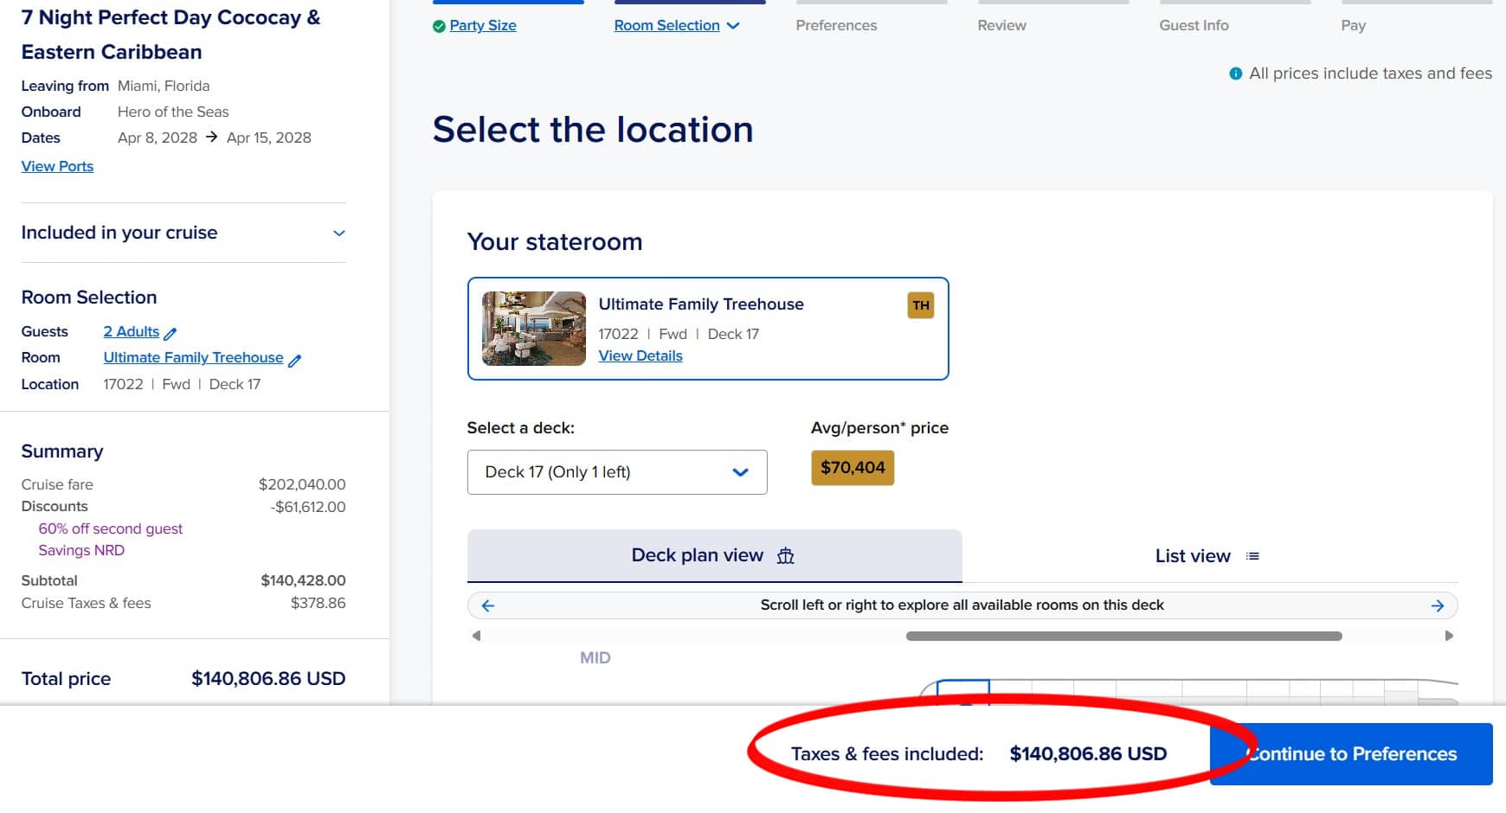Open the Select a deck dropdown
Viewport: 1506px width, 813px height.
616,472
